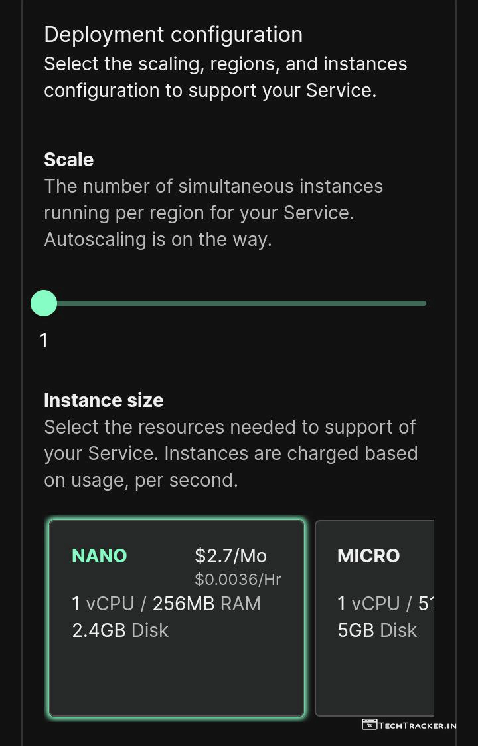
Task: Click the $2.7/Mo monthly price
Action: click(230, 556)
